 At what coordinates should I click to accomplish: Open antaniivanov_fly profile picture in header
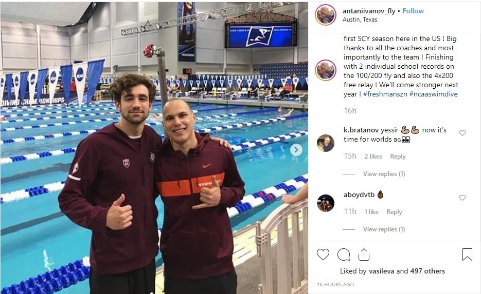(326, 15)
